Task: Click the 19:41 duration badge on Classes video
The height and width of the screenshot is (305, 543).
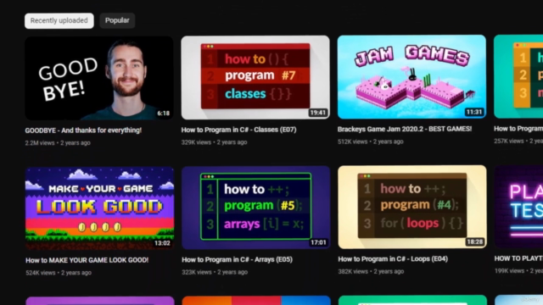Action: click(x=318, y=113)
